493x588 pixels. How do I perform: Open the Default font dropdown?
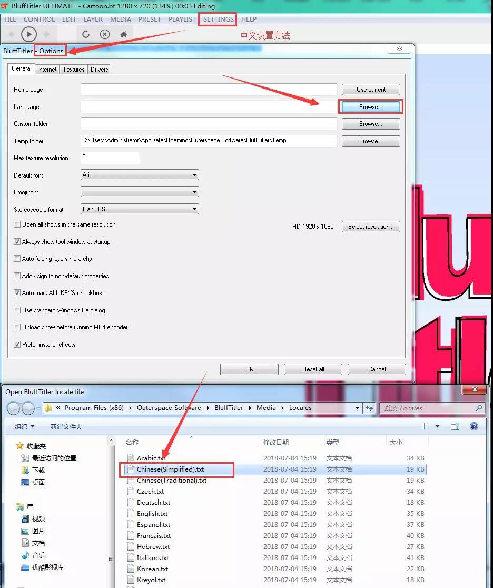(x=140, y=175)
